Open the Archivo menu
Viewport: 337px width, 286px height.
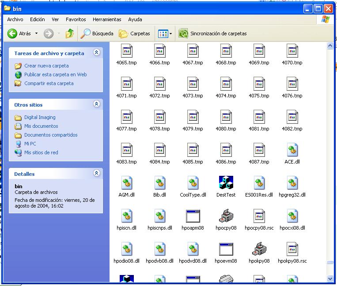pyautogui.click(x=15, y=19)
